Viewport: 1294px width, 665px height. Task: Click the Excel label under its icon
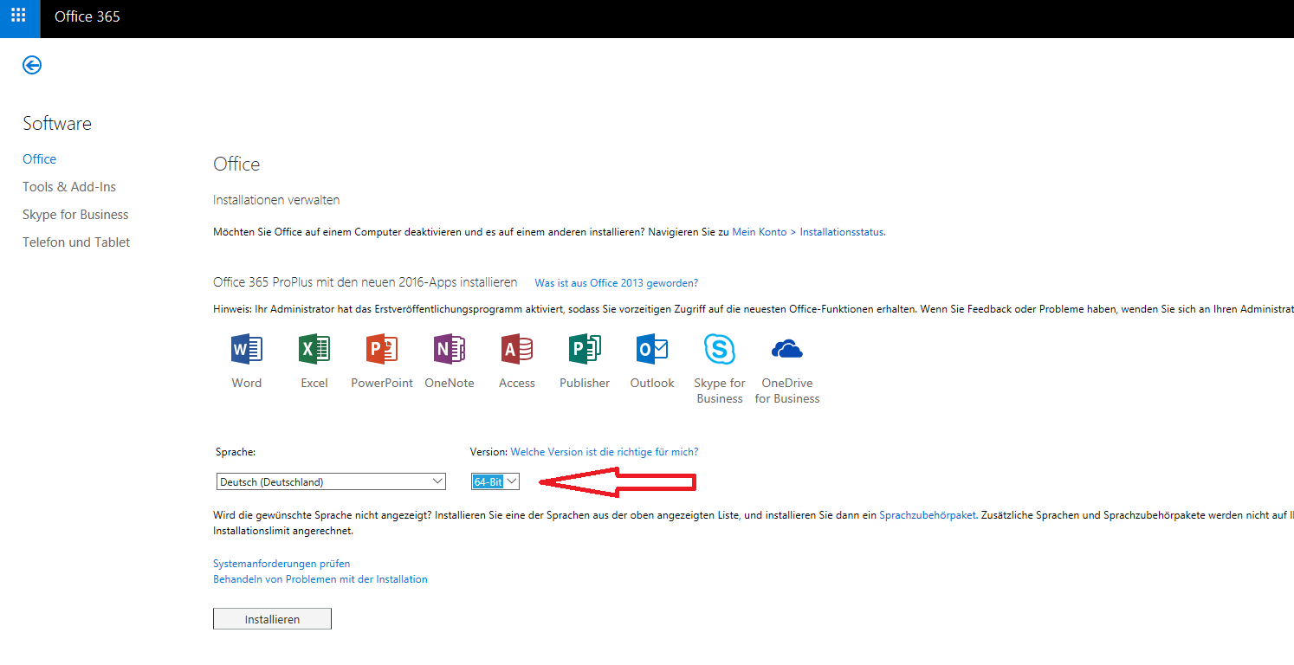[x=314, y=383]
